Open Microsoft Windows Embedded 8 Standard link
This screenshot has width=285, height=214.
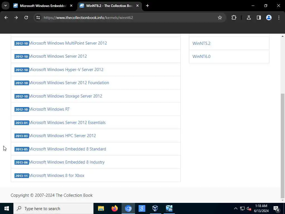tap(67, 149)
